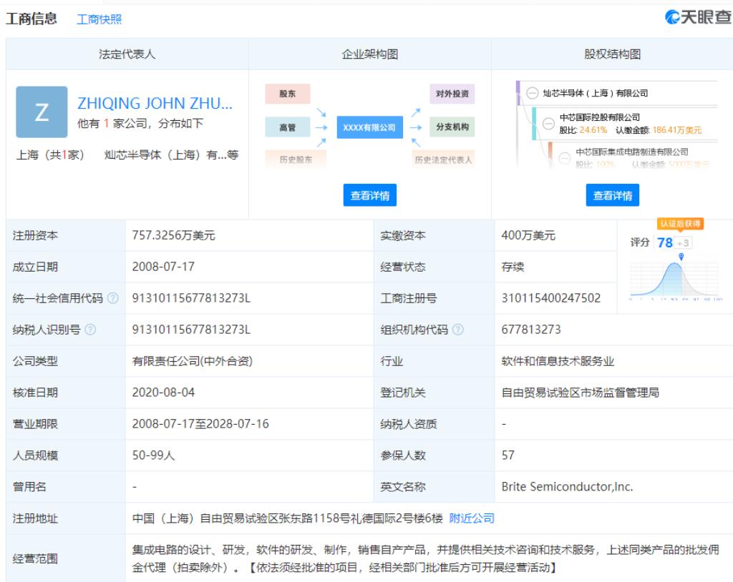Click the 天眼查 logo
The height and width of the screenshot is (582, 733).
click(698, 17)
